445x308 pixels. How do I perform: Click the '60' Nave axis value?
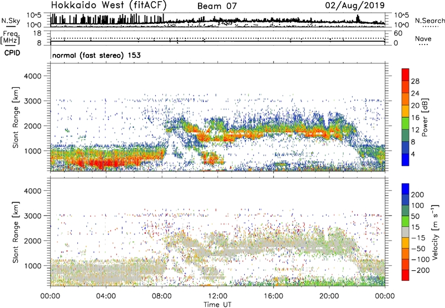398,33
